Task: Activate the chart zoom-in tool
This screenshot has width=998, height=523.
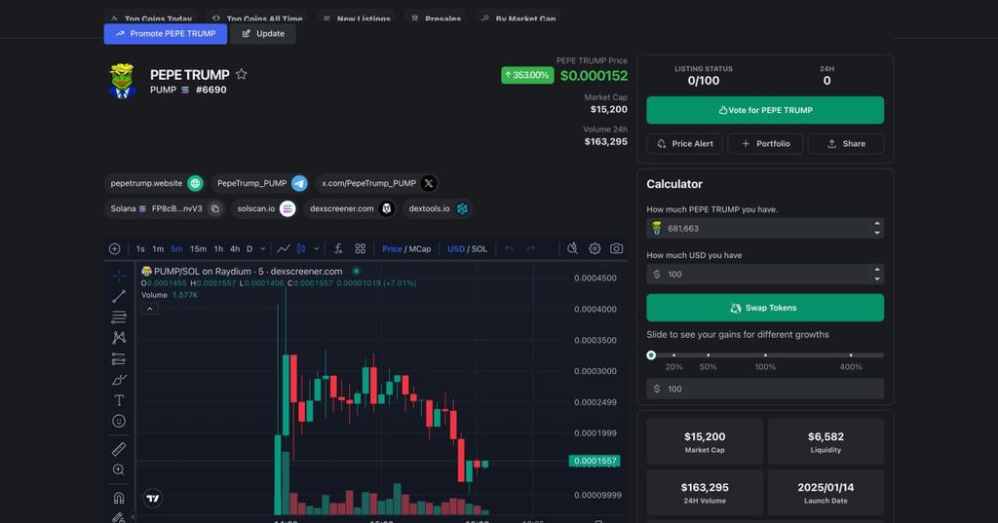Action: pyautogui.click(x=119, y=469)
